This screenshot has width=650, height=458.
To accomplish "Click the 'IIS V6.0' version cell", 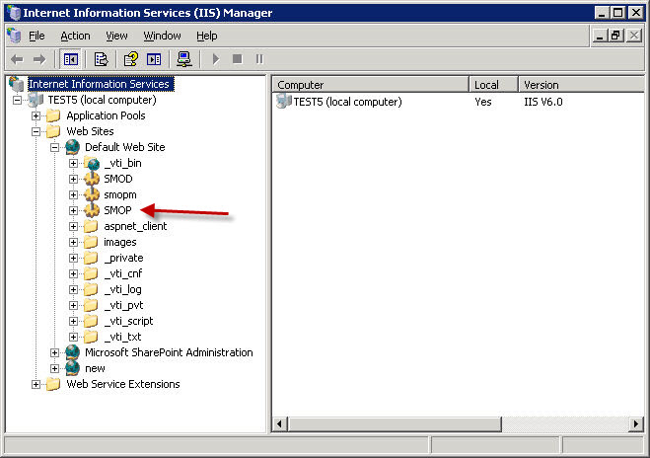I will (543, 102).
